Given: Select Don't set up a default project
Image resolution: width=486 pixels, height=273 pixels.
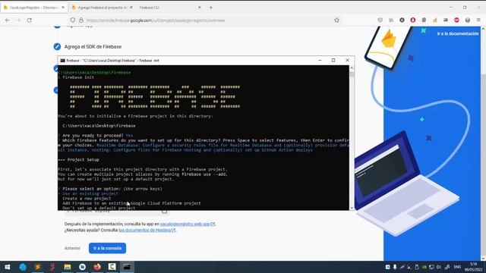Looking at the screenshot, I should pyautogui.click(x=99, y=208).
